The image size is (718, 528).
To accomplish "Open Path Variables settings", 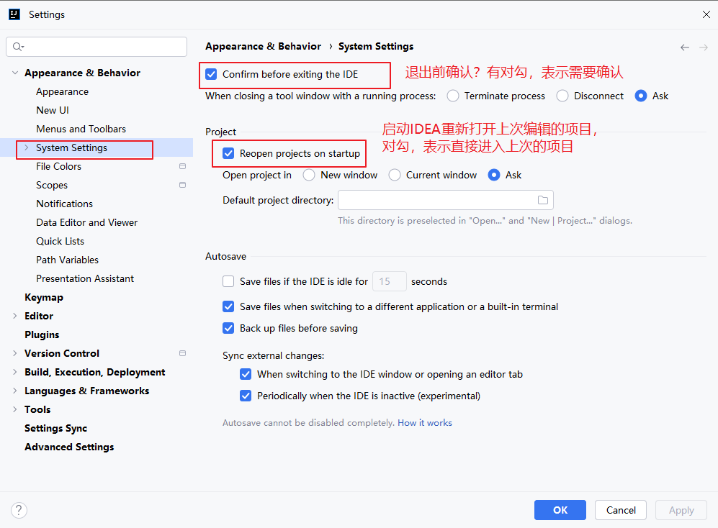I will tap(67, 260).
